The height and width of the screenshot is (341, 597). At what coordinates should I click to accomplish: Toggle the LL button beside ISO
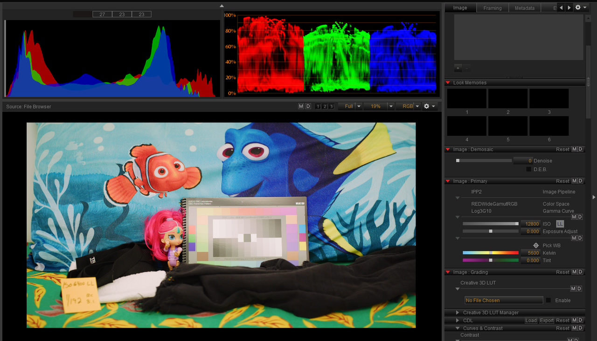click(560, 224)
